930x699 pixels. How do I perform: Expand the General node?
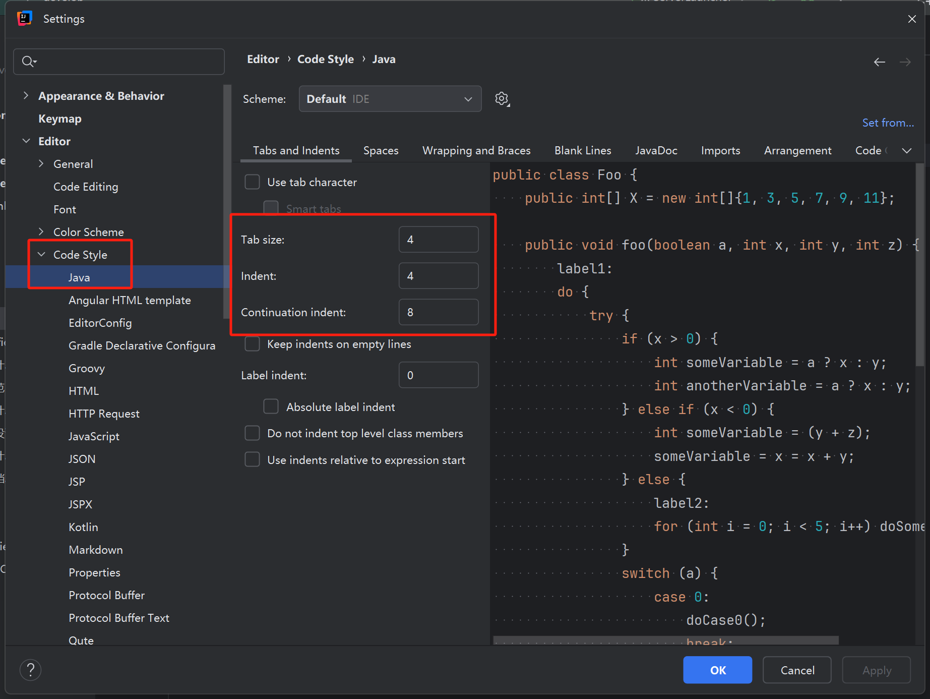(41, 163)
